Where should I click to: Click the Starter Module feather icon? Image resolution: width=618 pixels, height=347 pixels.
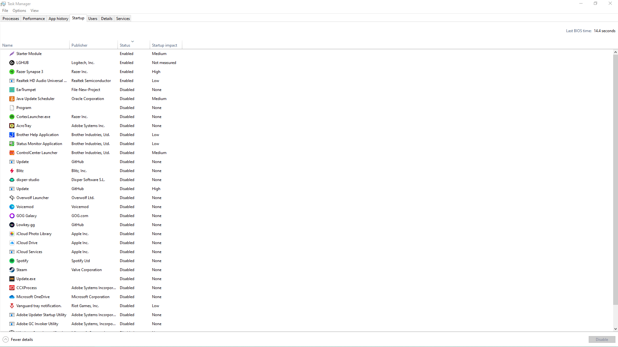12,54
